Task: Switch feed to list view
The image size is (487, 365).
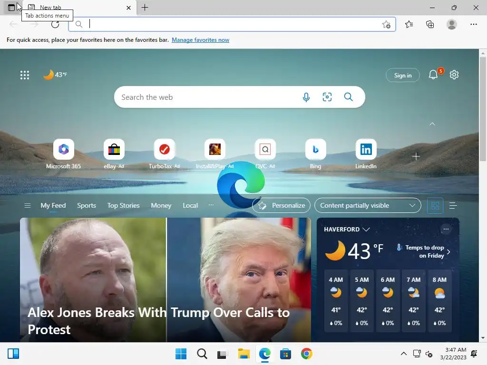Action: click(x=453, y=205)
